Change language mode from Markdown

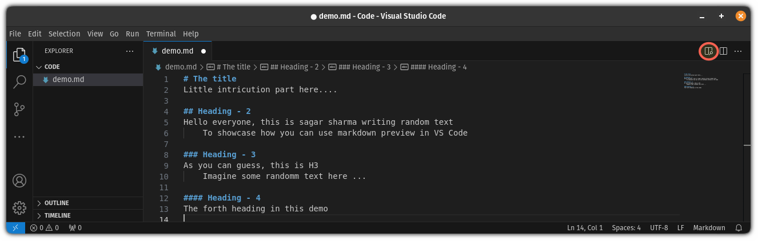coord(709,228)
